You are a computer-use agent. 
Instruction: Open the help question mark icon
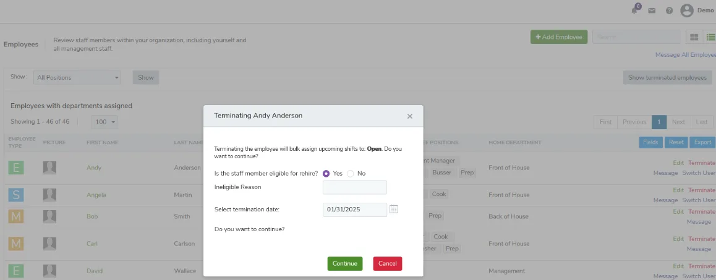[669, 11]
